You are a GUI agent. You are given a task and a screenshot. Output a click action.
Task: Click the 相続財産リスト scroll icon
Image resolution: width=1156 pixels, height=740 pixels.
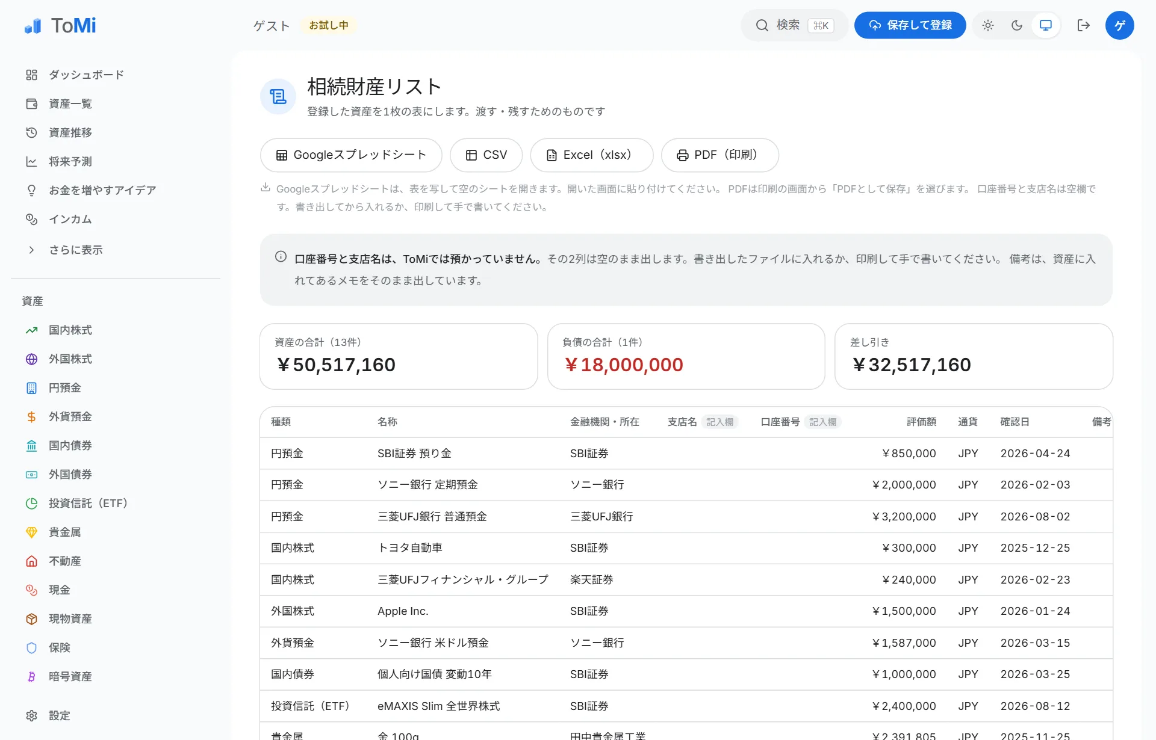click(x=278, y=96)
